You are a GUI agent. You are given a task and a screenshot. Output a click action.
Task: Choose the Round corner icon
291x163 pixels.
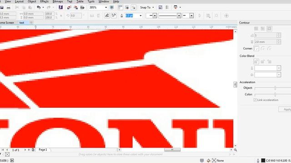(x=263, y=48)
